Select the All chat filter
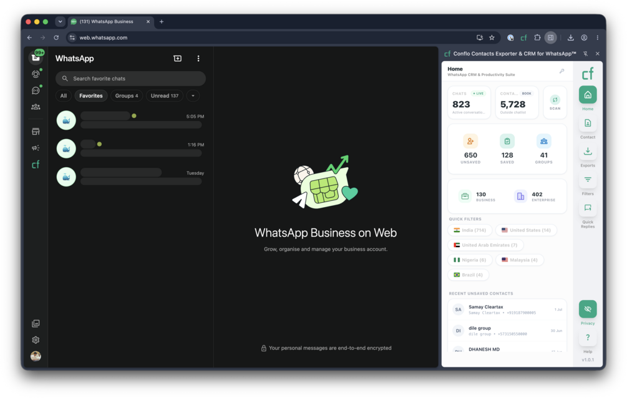 click(64, 95)
